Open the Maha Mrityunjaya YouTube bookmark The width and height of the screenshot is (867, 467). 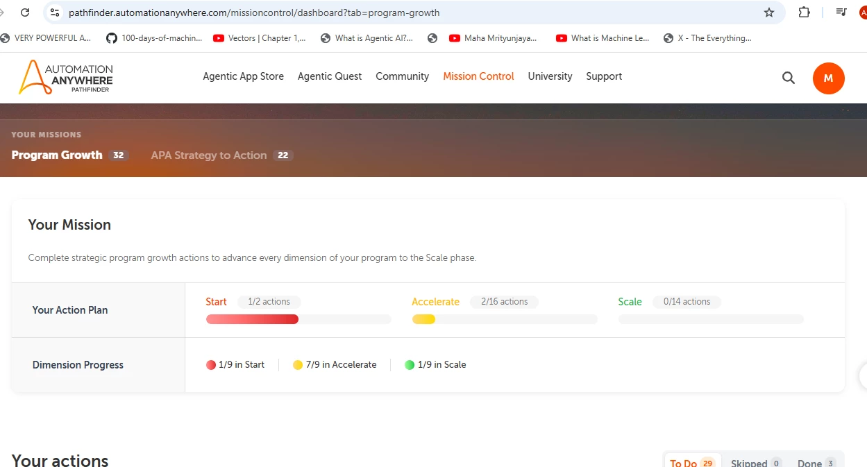494,38
